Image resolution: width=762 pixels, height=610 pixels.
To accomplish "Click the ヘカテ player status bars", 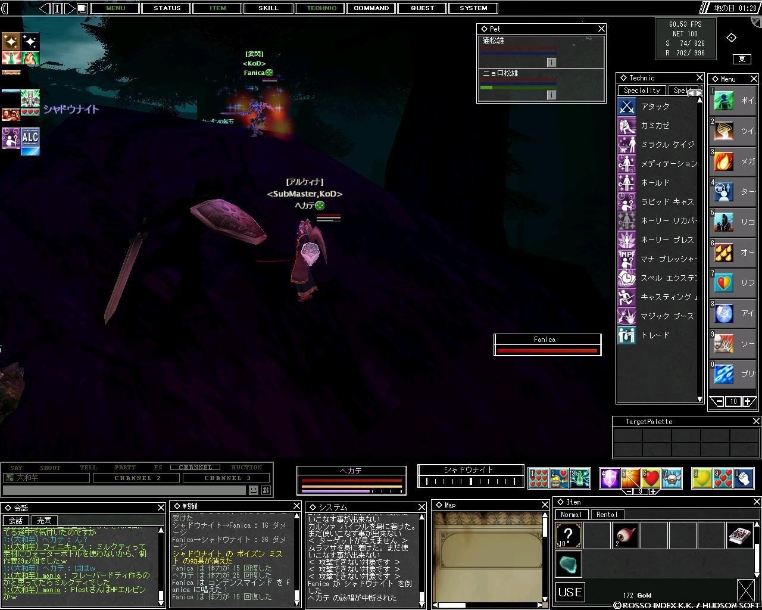I will 351,485.
